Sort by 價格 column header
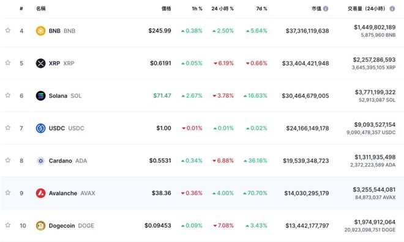Screen dimensions: 404x242 click(166, 9)
